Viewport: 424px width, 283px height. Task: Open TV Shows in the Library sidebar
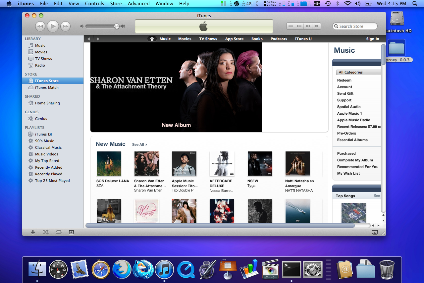coord(43,59)
